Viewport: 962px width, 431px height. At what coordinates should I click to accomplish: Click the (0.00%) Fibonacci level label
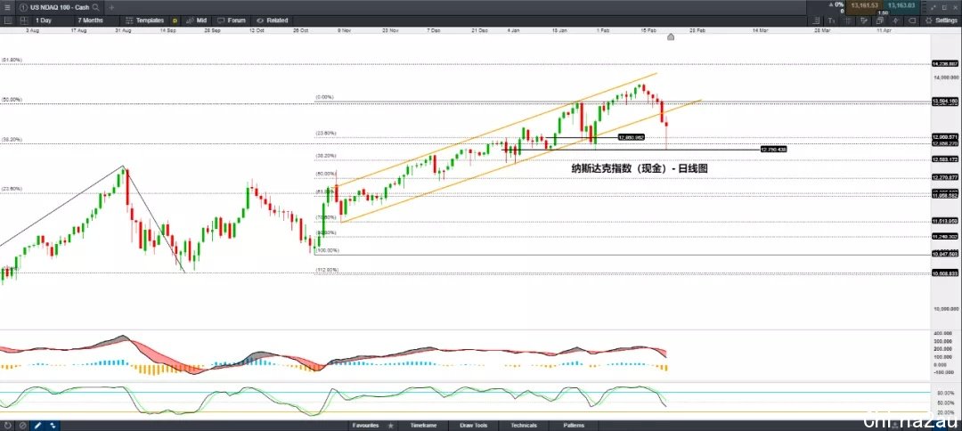coord(324,97)
